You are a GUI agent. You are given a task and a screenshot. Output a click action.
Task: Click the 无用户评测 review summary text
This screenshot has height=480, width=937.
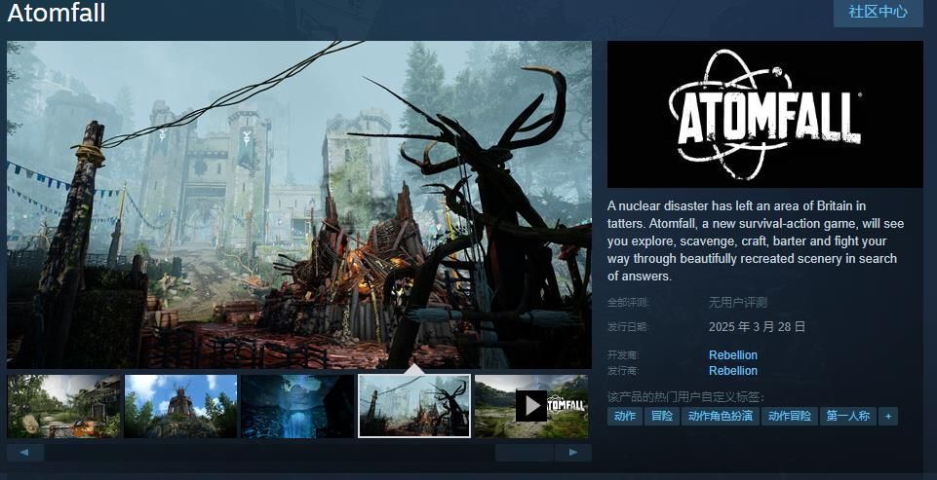tap(737, 303)
